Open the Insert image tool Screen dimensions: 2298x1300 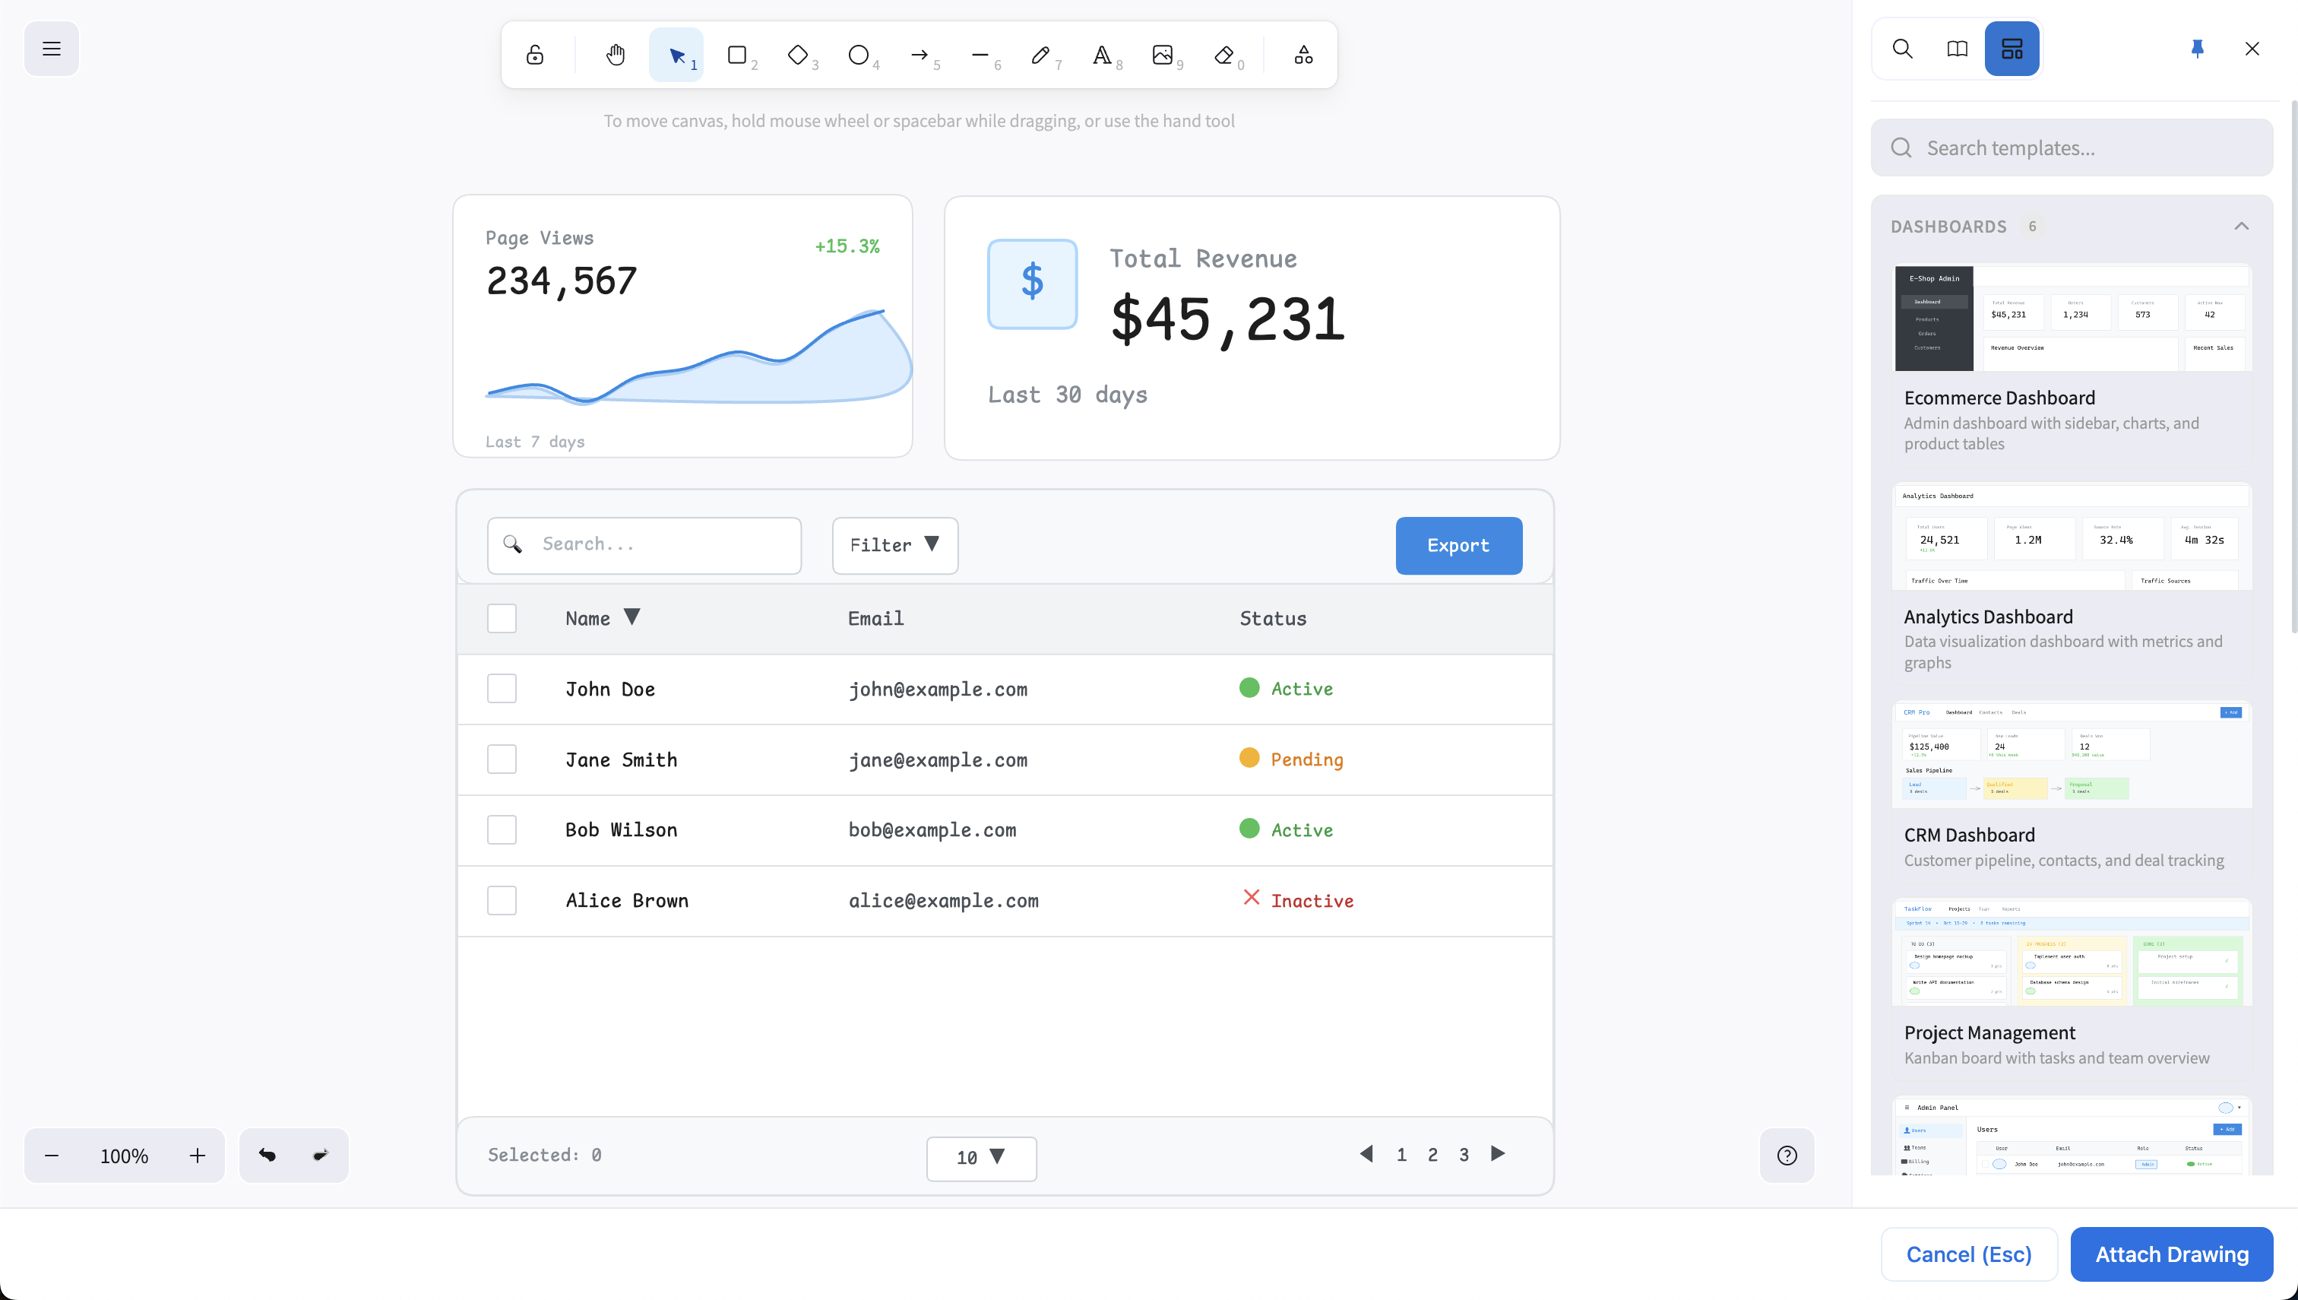(1162, 55)
